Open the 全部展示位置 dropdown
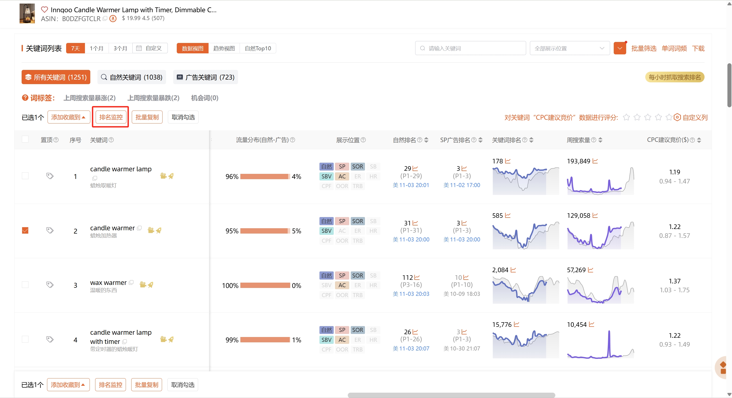Viewport: 732px width, 398px height. [x=569, y=48]
